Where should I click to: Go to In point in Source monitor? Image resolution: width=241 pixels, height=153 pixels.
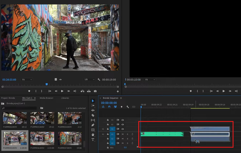click(x=50, y=91)
